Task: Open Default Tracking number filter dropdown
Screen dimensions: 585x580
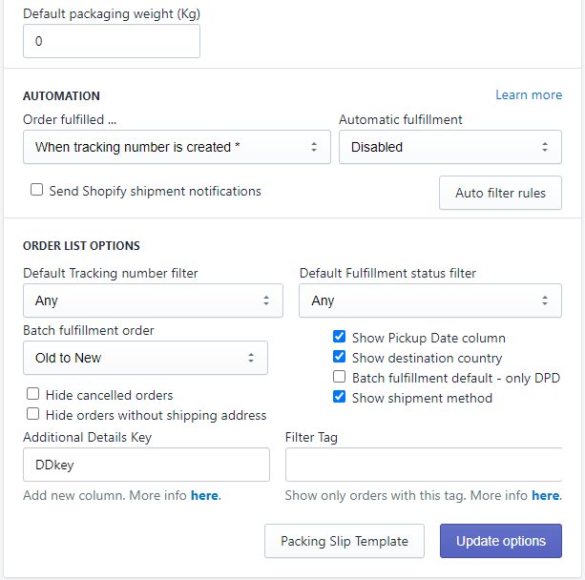Action: point(153,300)
